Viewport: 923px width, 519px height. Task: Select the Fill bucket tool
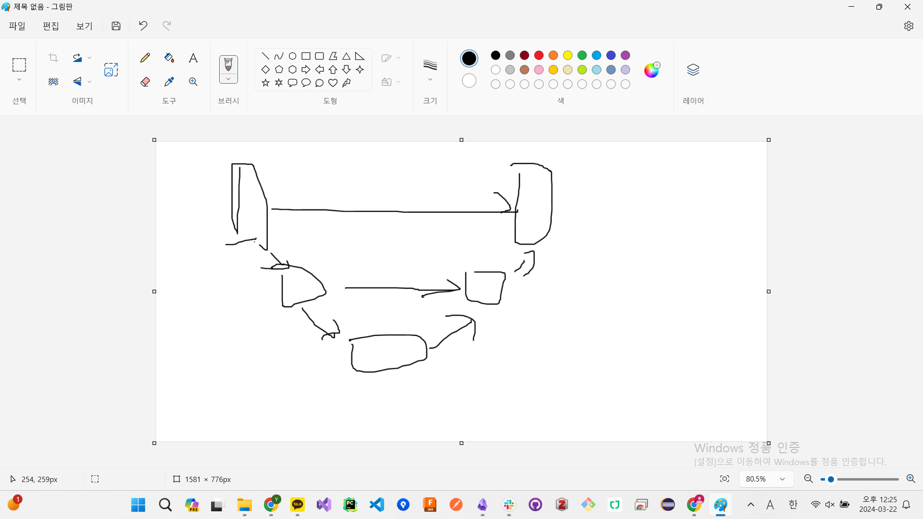tap(169, 58)
